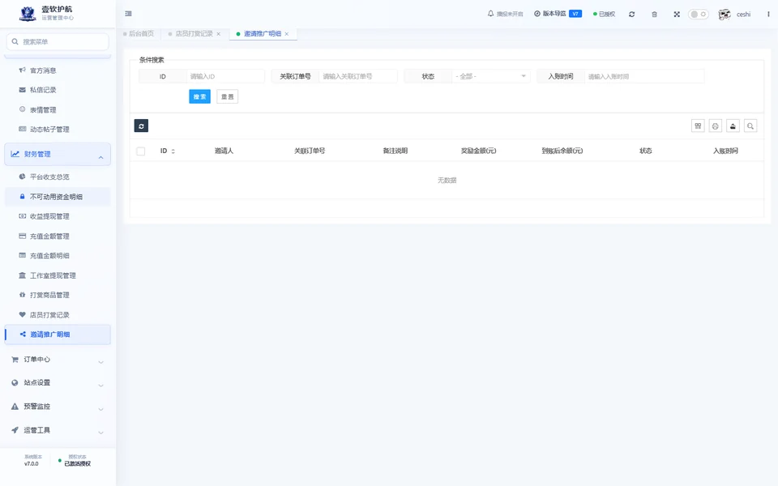Open 店员打赏记录 in the sidebar
This screenshot has height=486, width=778.
click(x=58, y=315)
